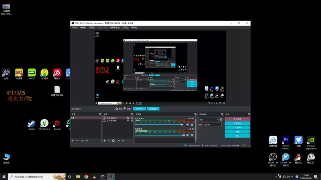The image size is (321, 180).
Task: Open the fade transition dropdown
Action: [208, 119]
